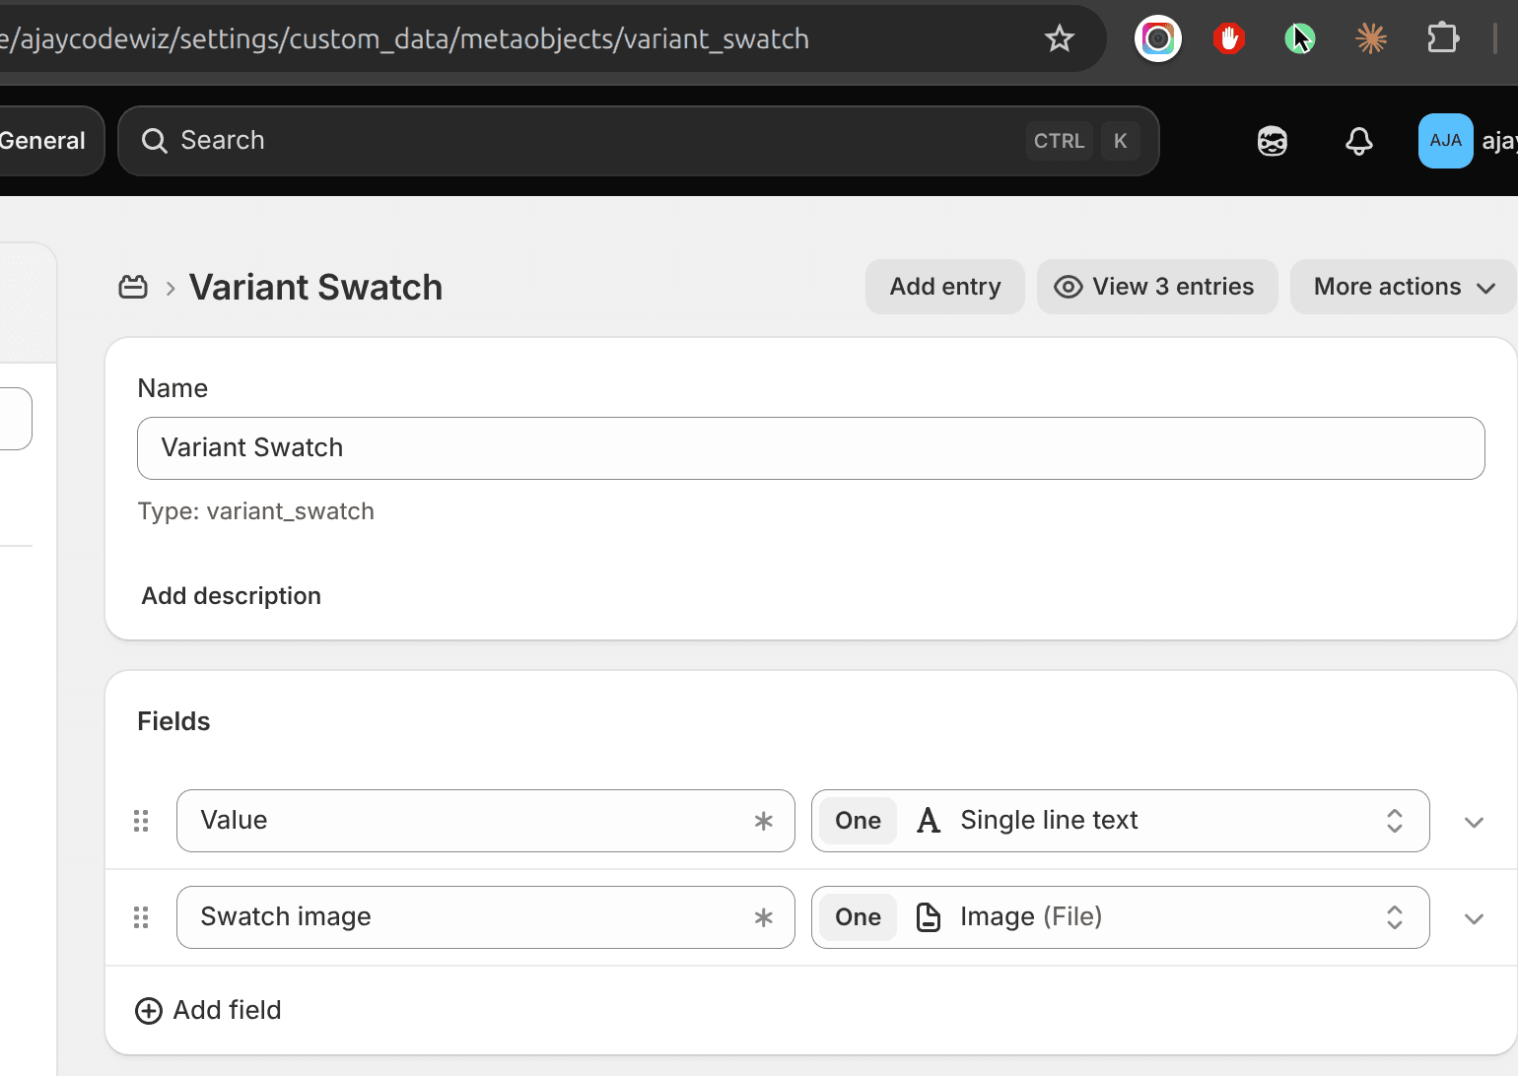Image resolution: width=1518 pixels, height=1076 pixels.
Task: Click View 3 entries button
Action: point(1157,287)
